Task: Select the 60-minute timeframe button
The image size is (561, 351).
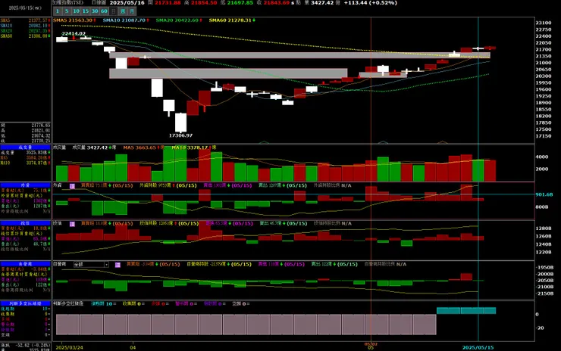Action: [104, 11]
